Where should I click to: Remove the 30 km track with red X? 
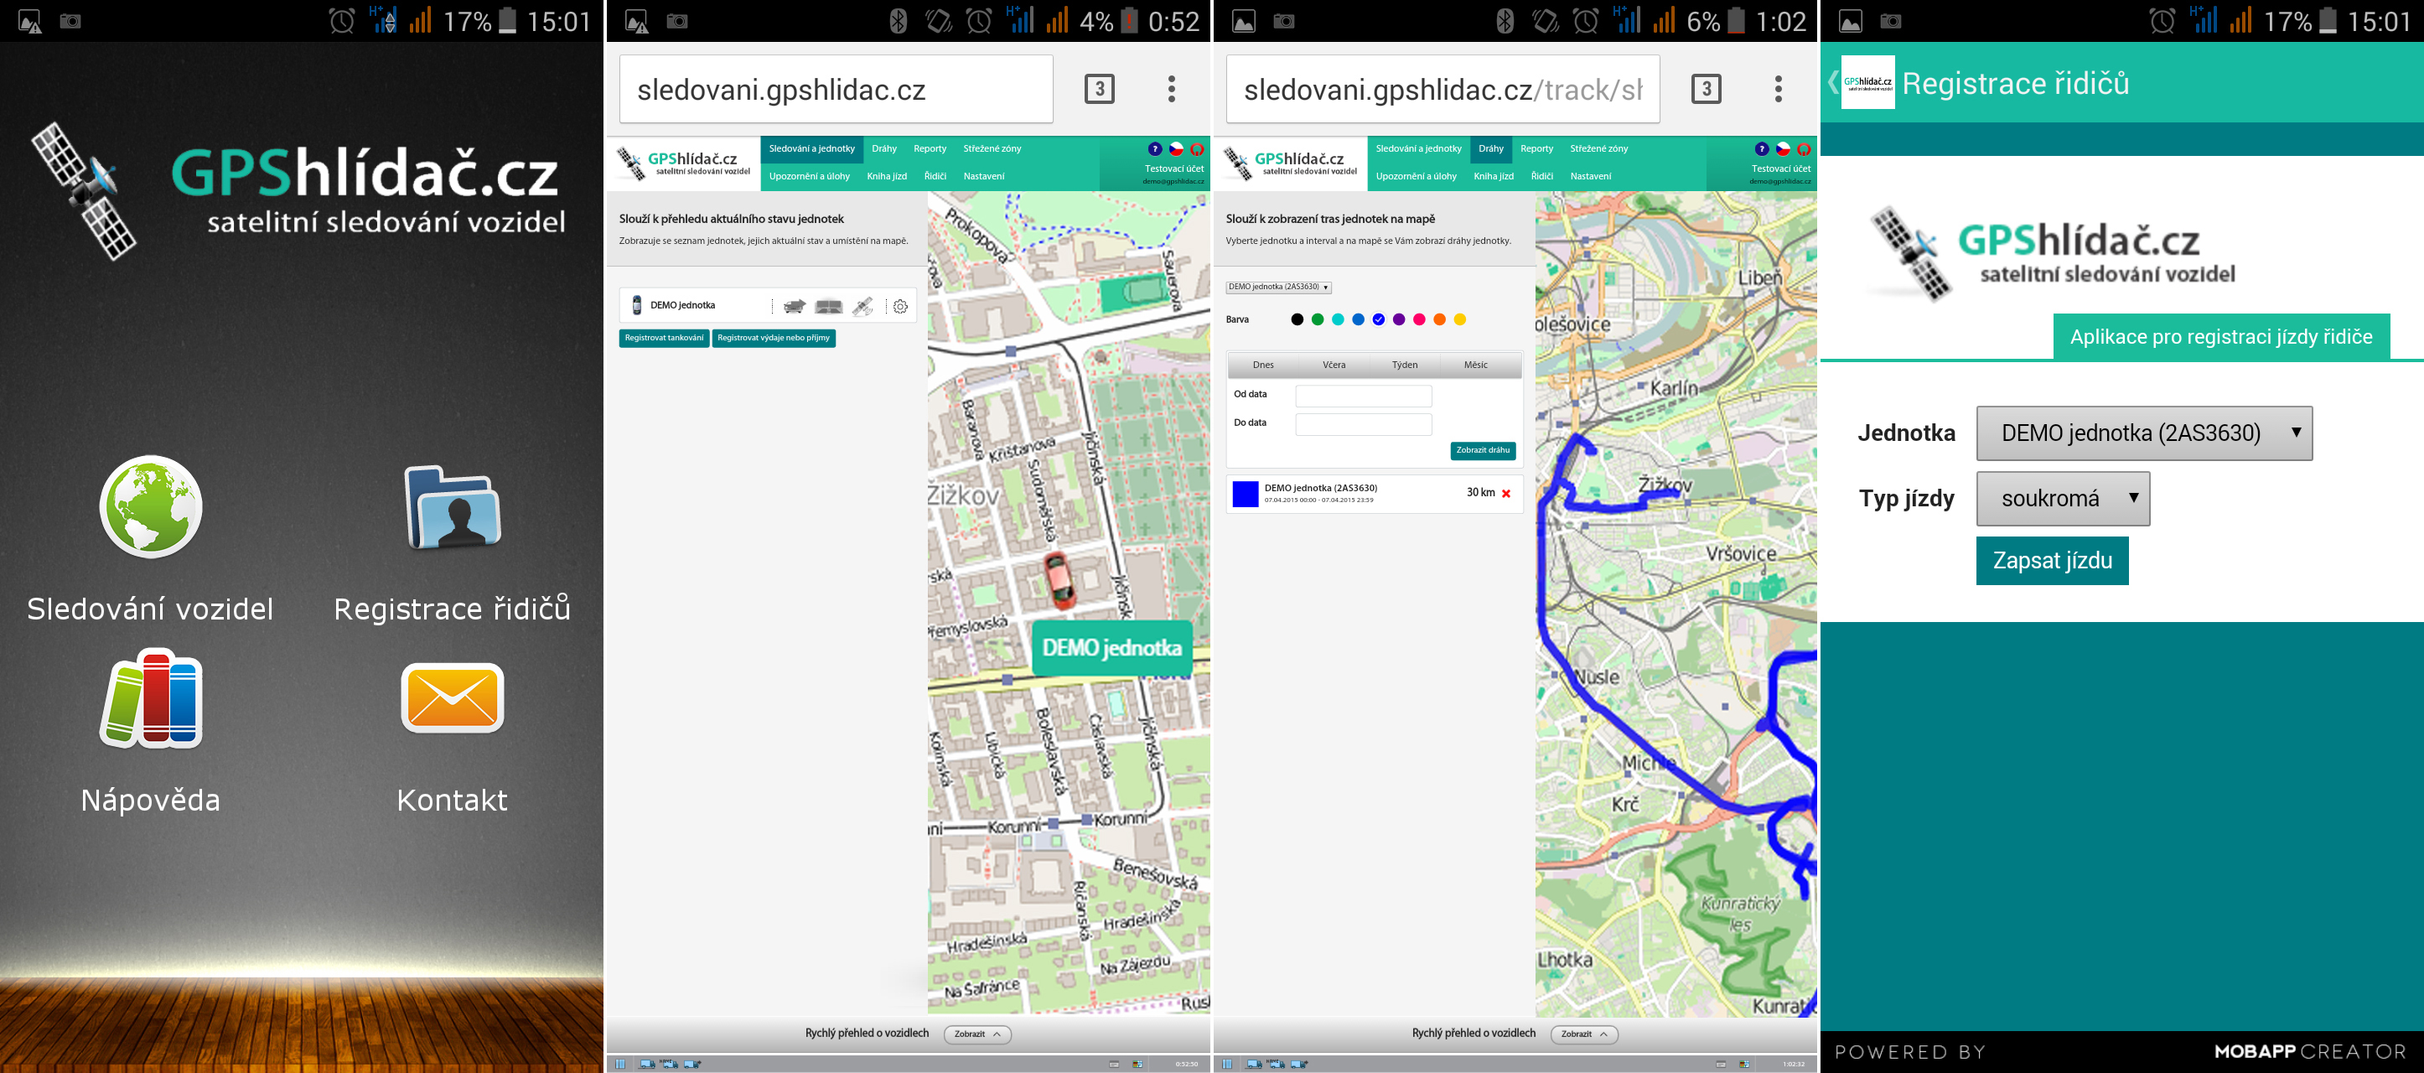coord(1505,493)
